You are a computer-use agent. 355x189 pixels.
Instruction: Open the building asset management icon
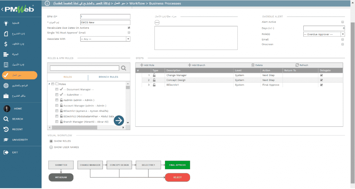pyautogui.click(x=6, y=65)
